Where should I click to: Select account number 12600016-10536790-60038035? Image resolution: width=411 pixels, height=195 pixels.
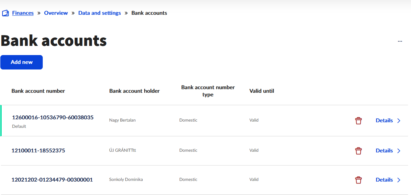click(53, 117)
